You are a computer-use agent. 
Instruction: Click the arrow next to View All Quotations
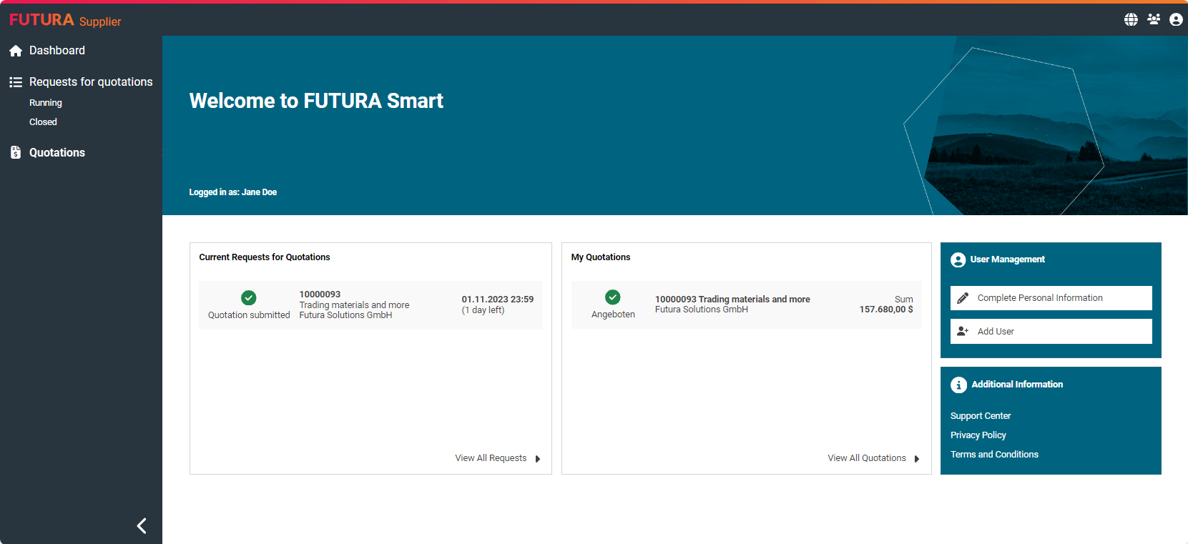point(917,459)
